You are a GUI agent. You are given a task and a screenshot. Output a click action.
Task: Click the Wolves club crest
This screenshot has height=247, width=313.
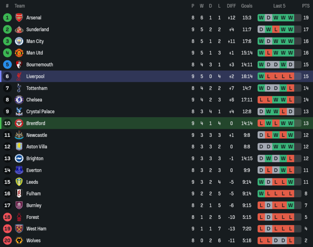19,241
